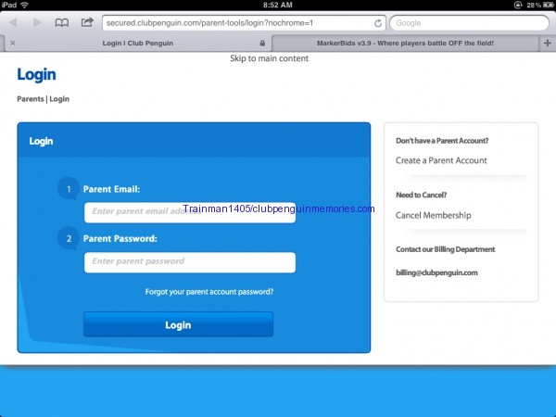This screenshot has width=556, height=417.
Task: Open Create a Parent Account link
Action: tap(441, 160)
